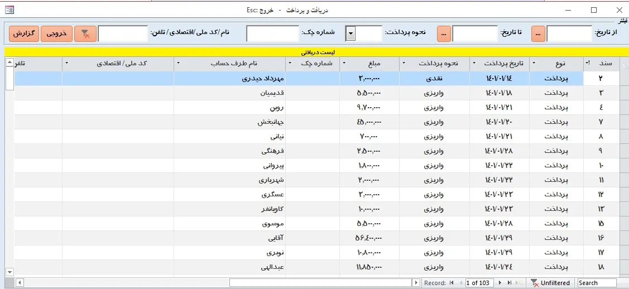629x289 pixels.
Task: Open the 'مبلغ' column filter dropdown
Action: pos(344,63)
